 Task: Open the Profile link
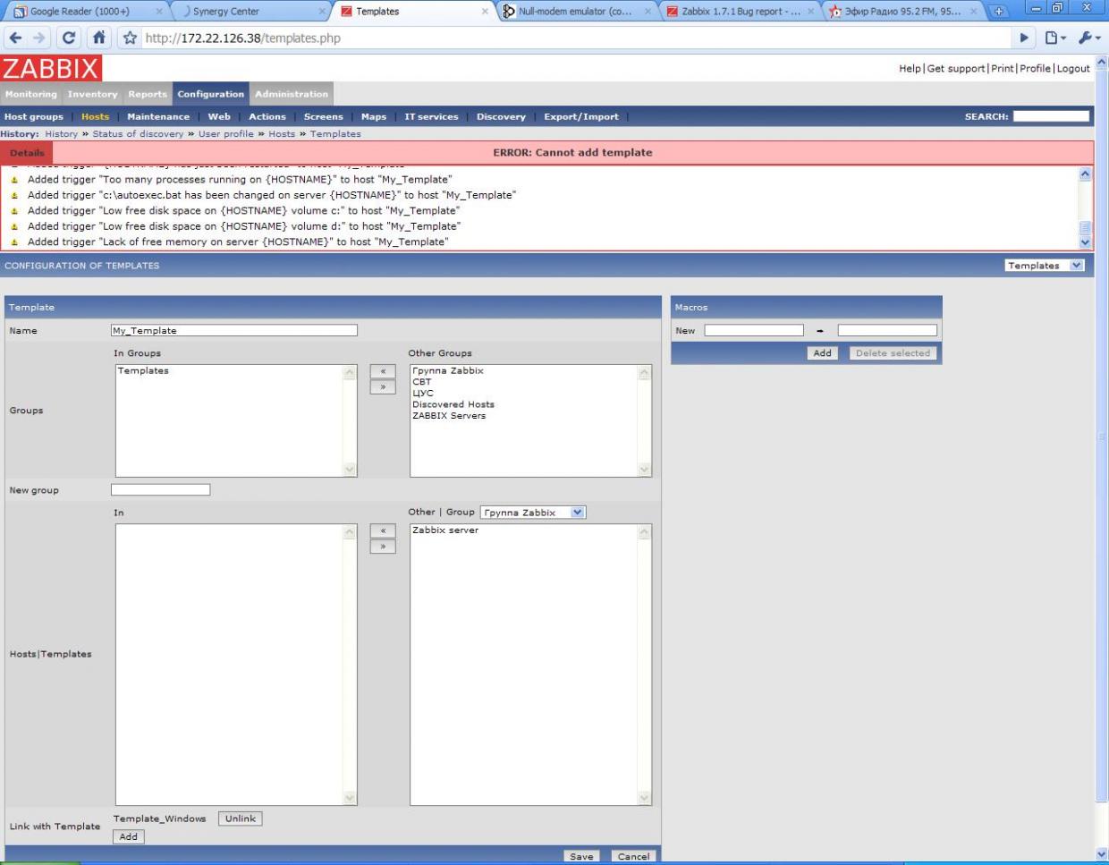tap(1035, 69)
